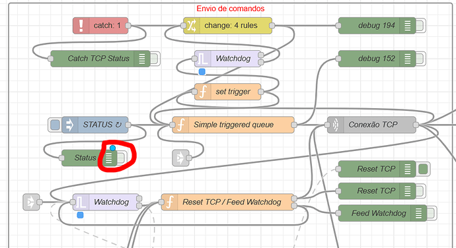The width and height of the screenshot is (456, 248).
Task: Click the debug 194 node
Action: tap(377, 26)
